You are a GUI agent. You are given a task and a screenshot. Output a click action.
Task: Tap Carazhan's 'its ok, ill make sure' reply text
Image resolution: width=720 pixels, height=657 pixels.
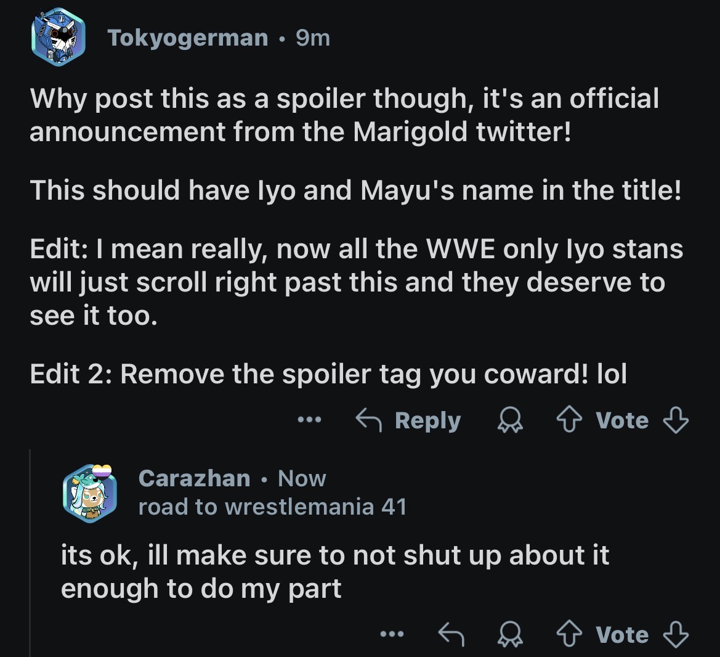pyautogui.click(x=334, y=571)
